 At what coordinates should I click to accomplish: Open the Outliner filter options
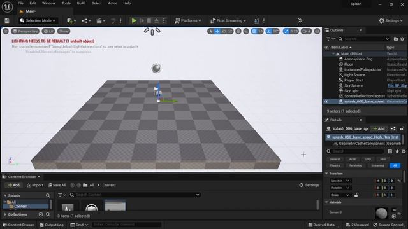(x=330, y=39)
